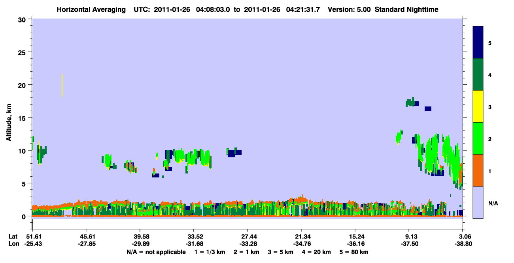Click the dark blue color bar segment 5
This screenshot has height=263, width=514.
(x=478, y=43)
